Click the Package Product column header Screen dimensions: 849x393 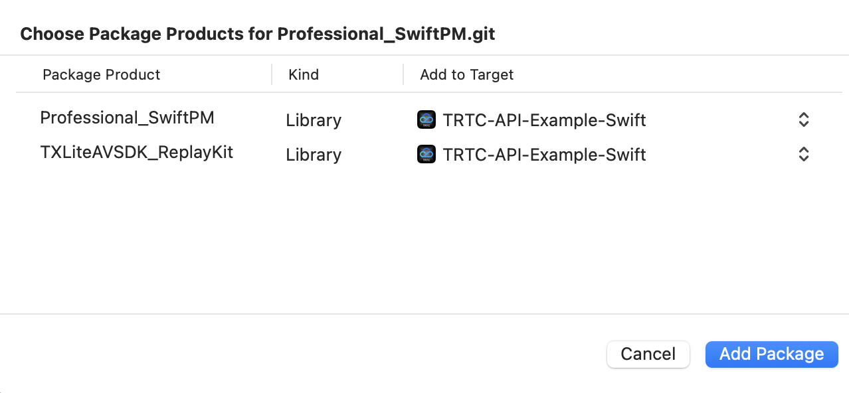101,74
